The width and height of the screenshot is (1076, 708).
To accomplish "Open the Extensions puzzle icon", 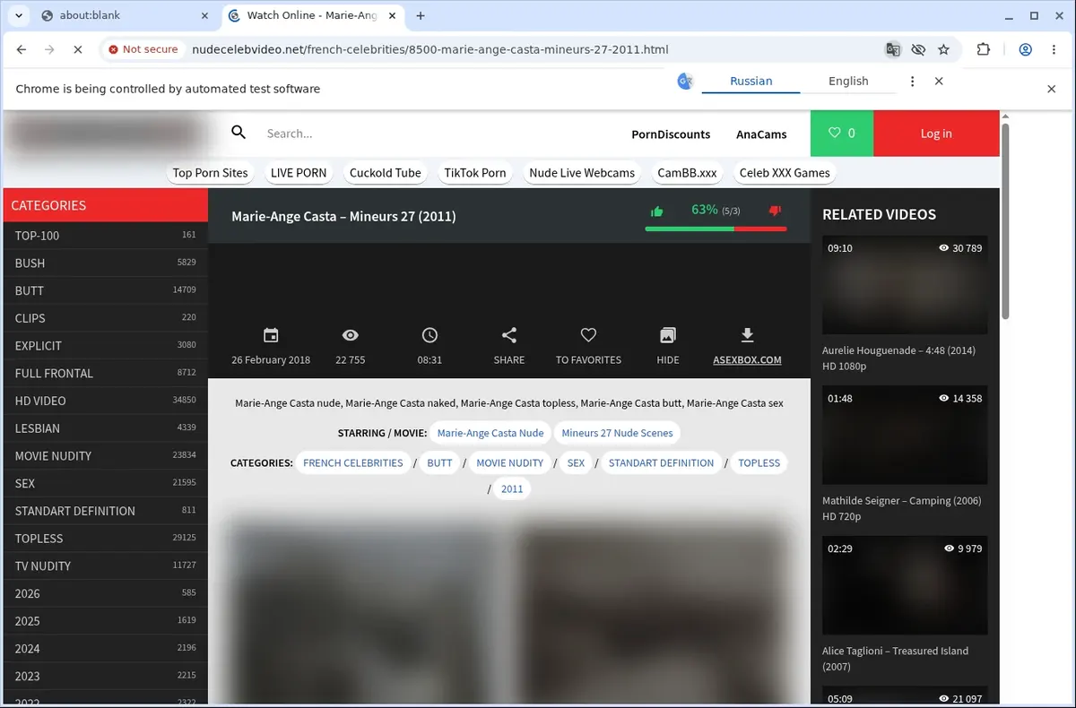I will 984,49.
